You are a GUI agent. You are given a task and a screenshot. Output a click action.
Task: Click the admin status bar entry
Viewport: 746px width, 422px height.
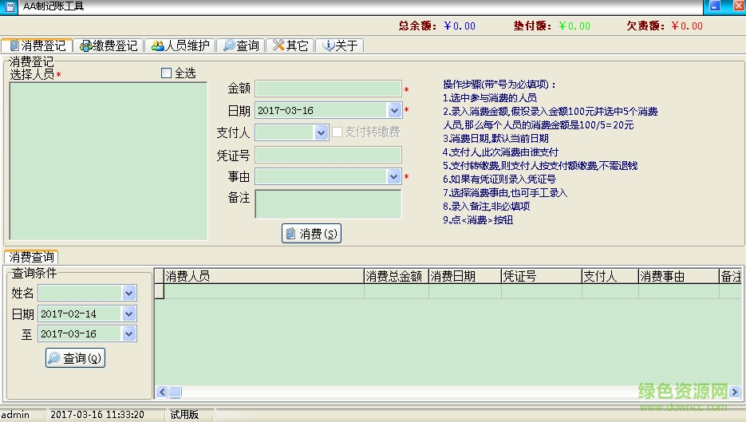[x=15, y=414]
